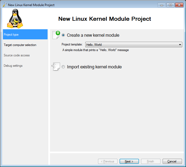
Task: Open the Project template dropdown
Action: (134, 45)
